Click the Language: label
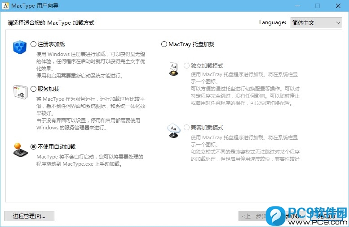349x227 pixels. (273, 22)
